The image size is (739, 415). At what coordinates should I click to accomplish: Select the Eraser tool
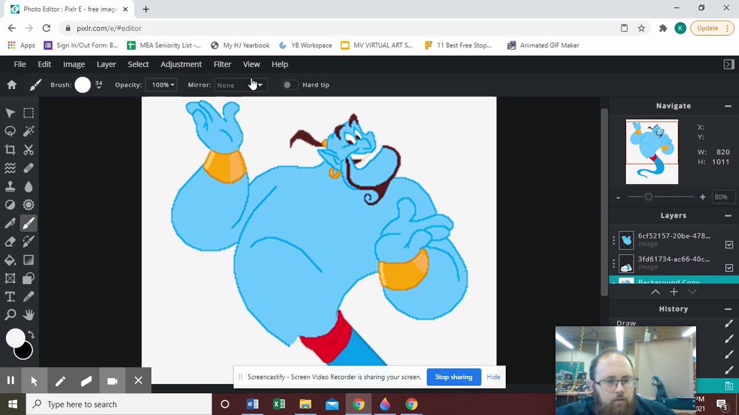(x=10, y=242)
